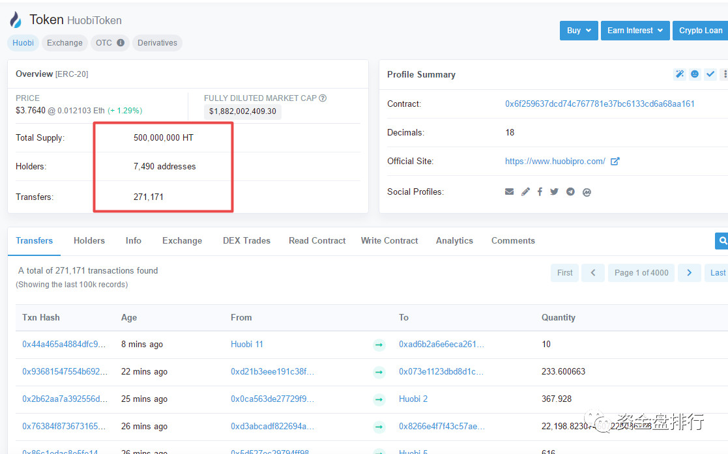Image resolution: width=728 pixels, height=454 pixels.
Task: Open the Crypto Loan dropdown
Action: (x=700, y=31)
